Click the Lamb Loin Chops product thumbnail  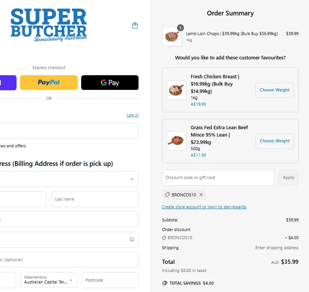point(172,37)
